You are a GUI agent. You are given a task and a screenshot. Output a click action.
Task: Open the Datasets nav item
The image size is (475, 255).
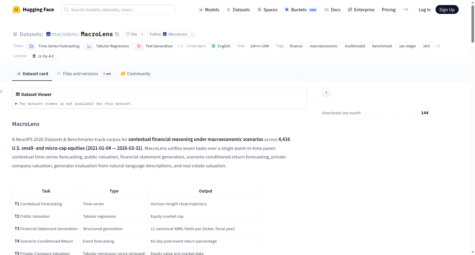pos(238,9)
